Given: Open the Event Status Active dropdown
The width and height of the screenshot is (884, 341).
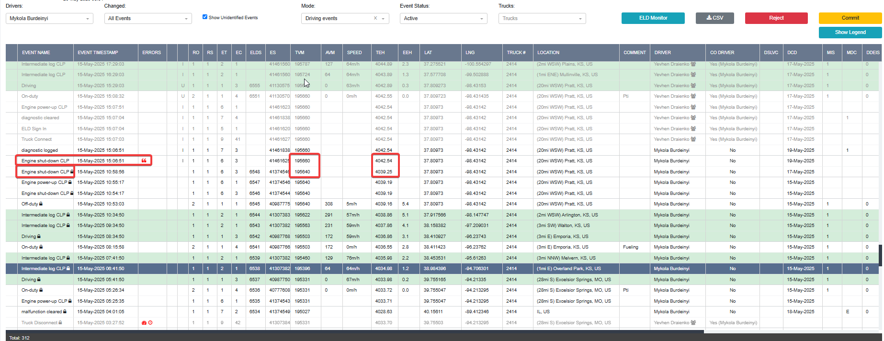Looking at the screenshot, I should [x=443, y=18].
